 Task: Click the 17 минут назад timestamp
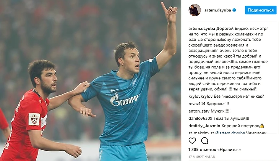[201, 156]
